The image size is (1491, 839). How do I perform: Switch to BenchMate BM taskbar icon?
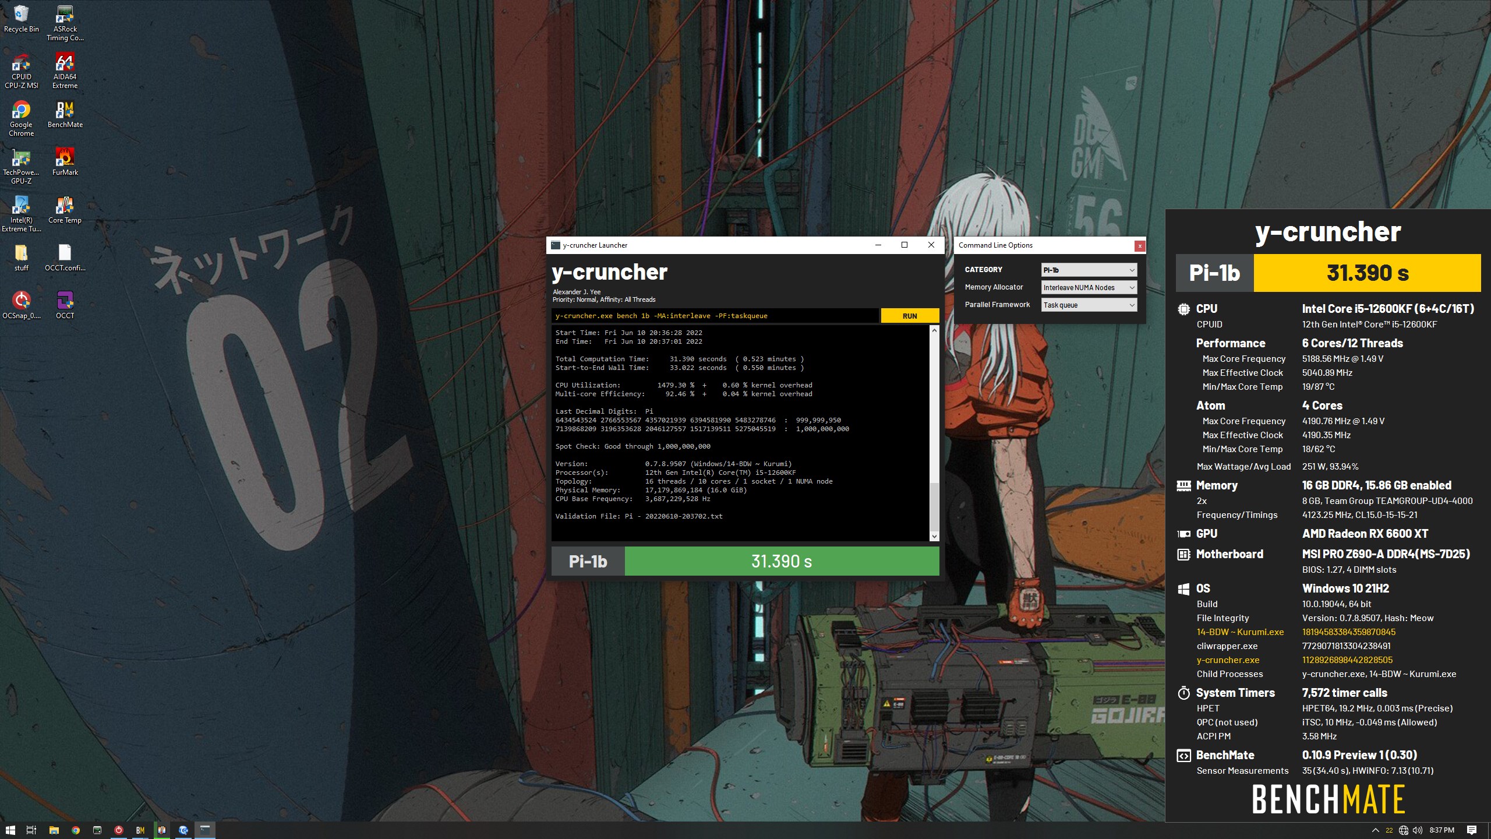click(140, 830)
